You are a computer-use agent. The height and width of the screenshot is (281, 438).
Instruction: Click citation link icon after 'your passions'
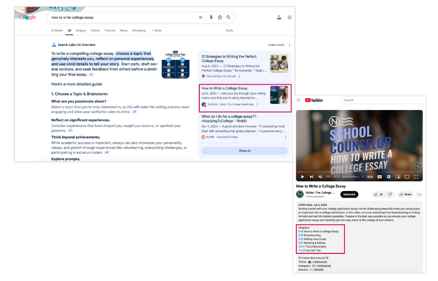(x=70, y=131)
